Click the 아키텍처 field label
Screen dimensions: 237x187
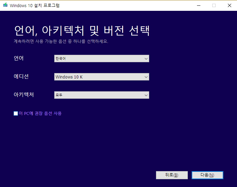24,95
